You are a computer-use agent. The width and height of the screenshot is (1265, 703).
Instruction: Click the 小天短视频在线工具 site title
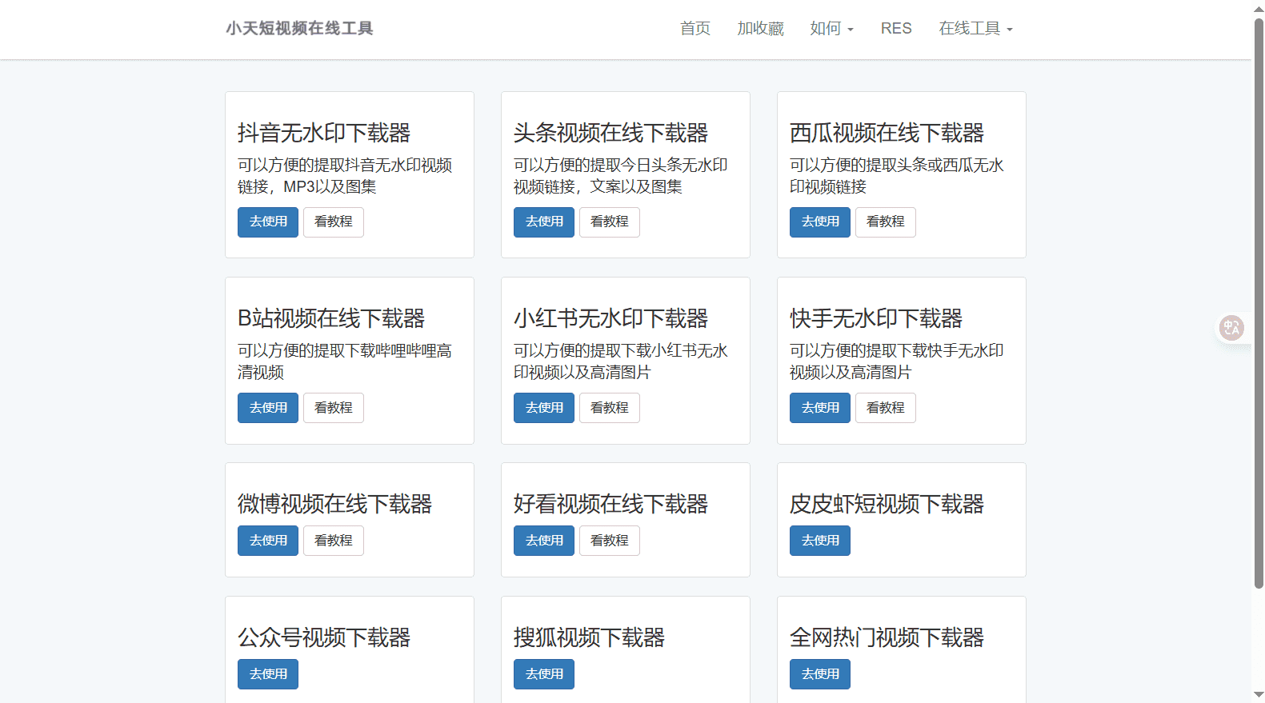(x=299, y=29)
